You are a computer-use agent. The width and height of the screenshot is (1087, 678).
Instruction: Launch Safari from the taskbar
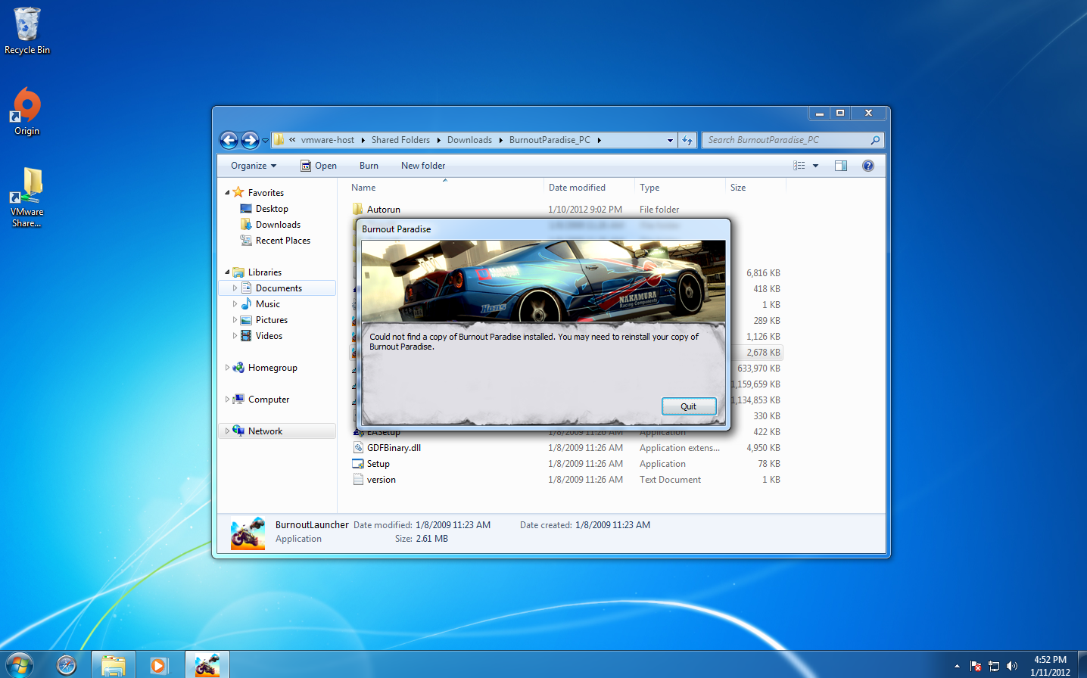coord(67,664)
